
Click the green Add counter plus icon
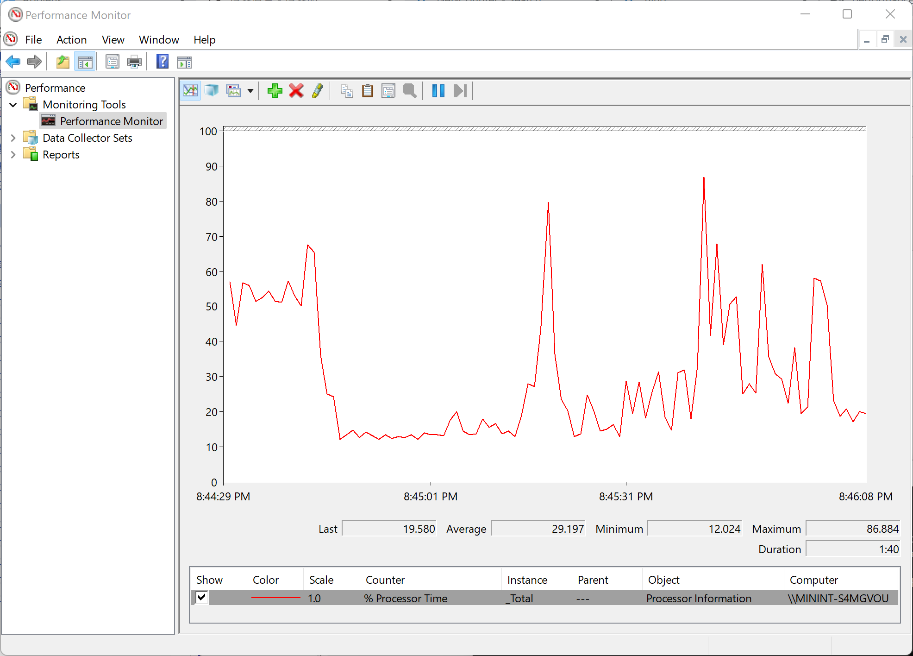tap(275, 91)
